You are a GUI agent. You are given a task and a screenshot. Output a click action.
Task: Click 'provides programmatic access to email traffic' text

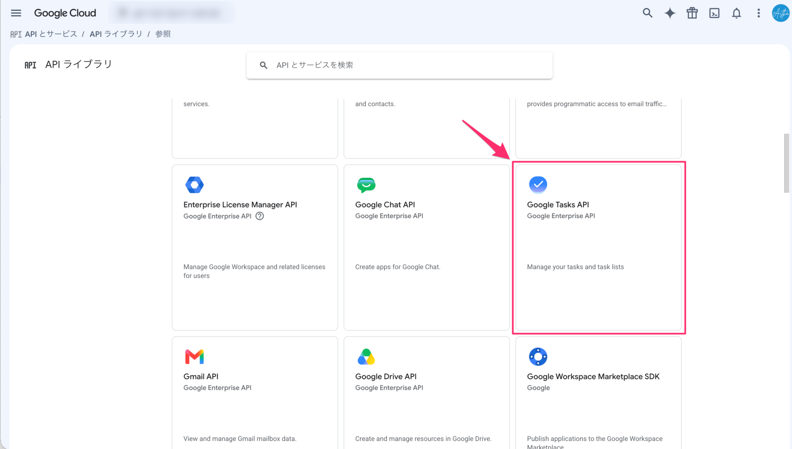(x=597, y=104)
